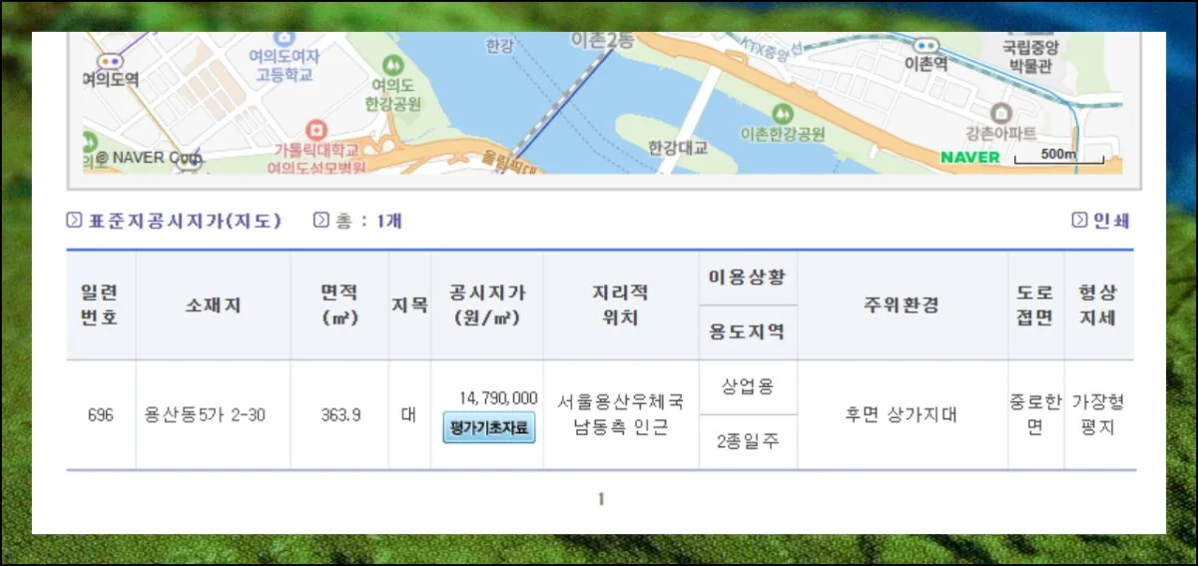The height and width of the screenshot is (566, 1198).
Task: Click the arrow icon before 표준지공시지가(지도)
Action: coord(74,221)
